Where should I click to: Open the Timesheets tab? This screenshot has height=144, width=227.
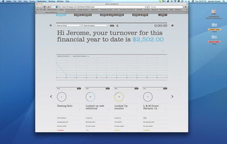87,15
